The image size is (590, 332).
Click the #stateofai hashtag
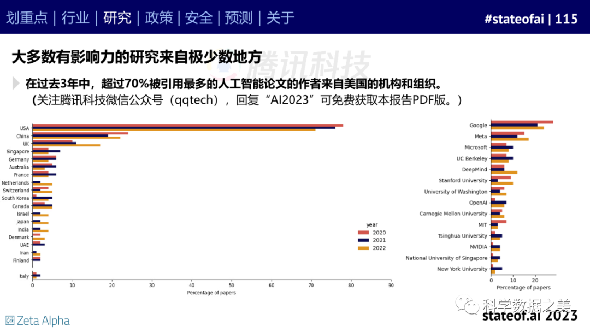click(x=515, y=19)
